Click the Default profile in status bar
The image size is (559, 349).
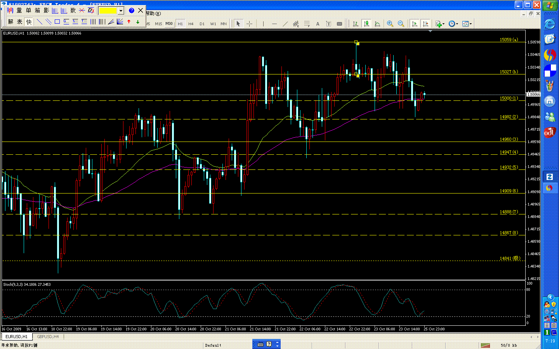coord(213,345)
